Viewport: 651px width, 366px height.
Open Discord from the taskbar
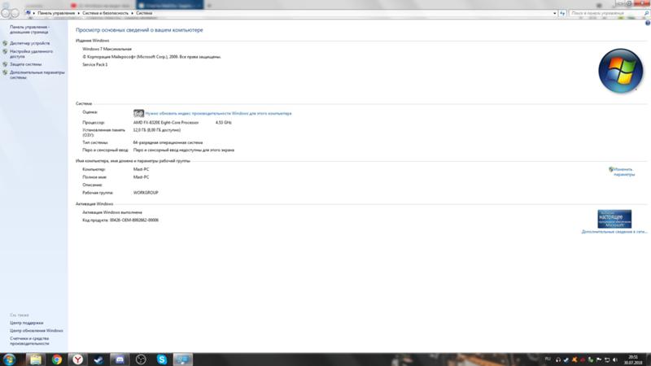[x=120, y=359]
